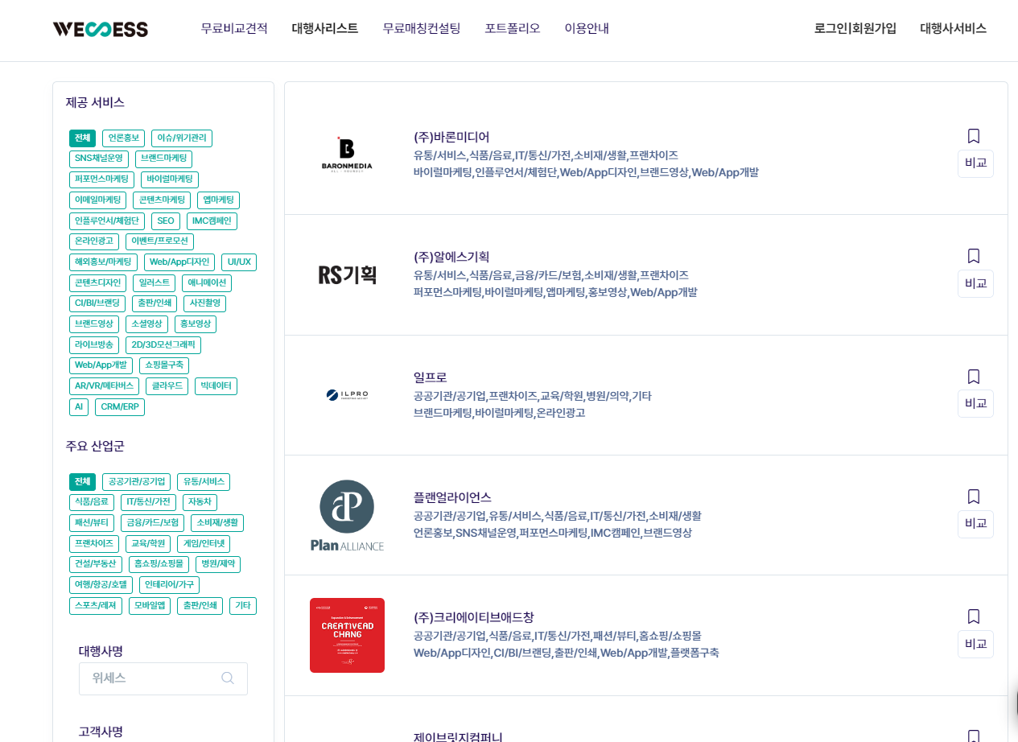Enable the 공공기관/공기업 industry filter
This screenshot has width=1018, height=742.
136,482
